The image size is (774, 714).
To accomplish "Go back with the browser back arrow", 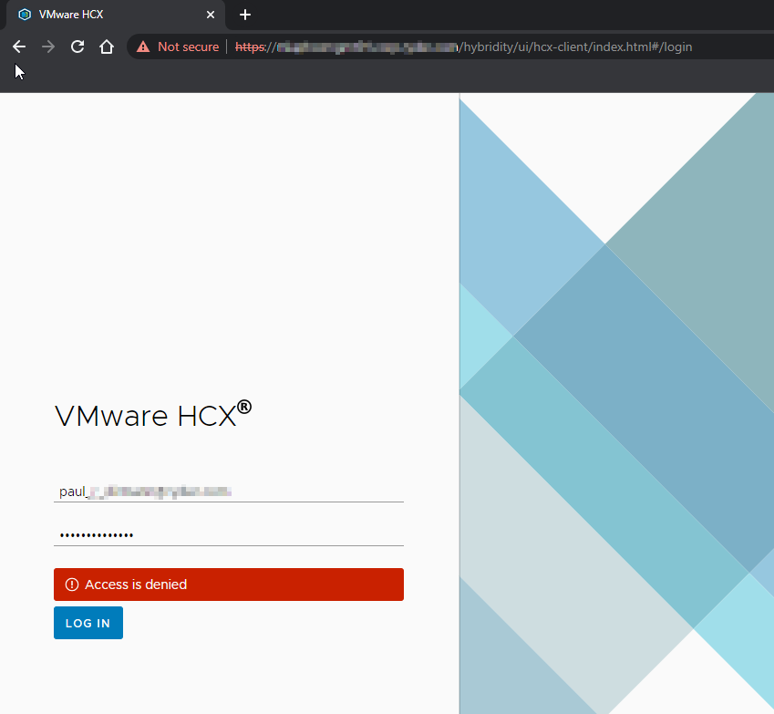I will tap(19, 47).
